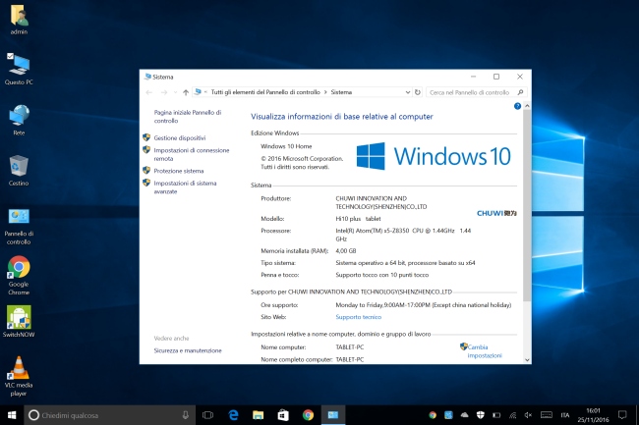Open the Wi-Fi network tray icon
This screenshot has width=639, height=425.
tap(512, 415)
